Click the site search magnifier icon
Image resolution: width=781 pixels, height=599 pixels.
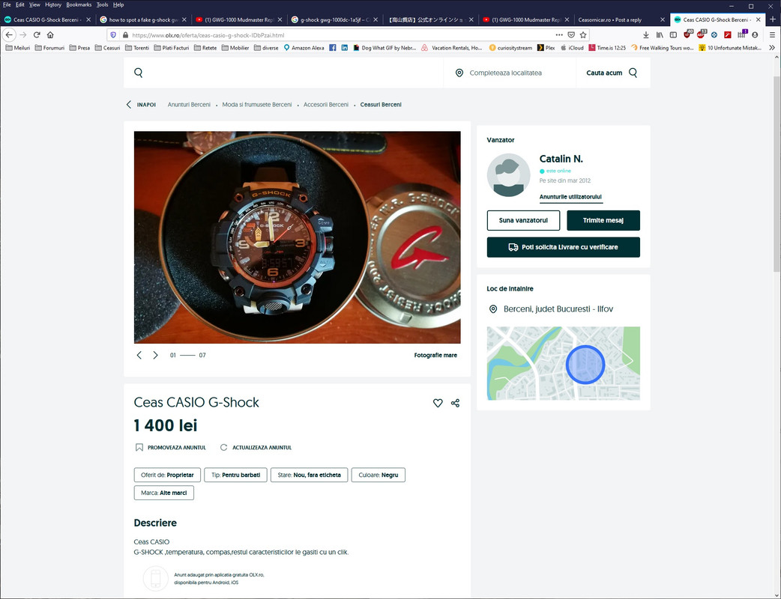[139, 73]
